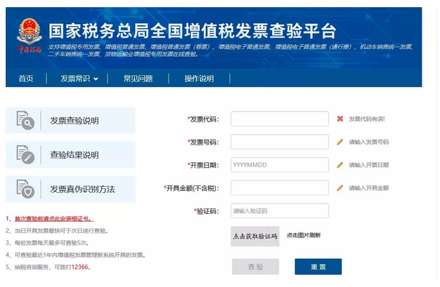Click the 请输入开票日期 hint text

click(369, 165)
